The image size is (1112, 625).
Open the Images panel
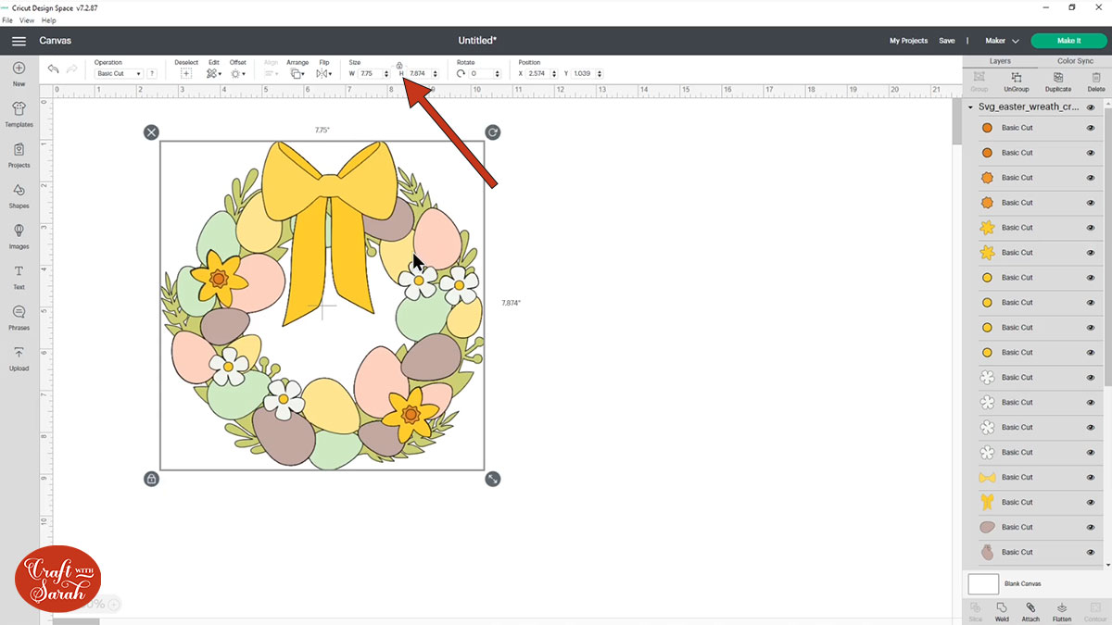(x=19, y=237)
